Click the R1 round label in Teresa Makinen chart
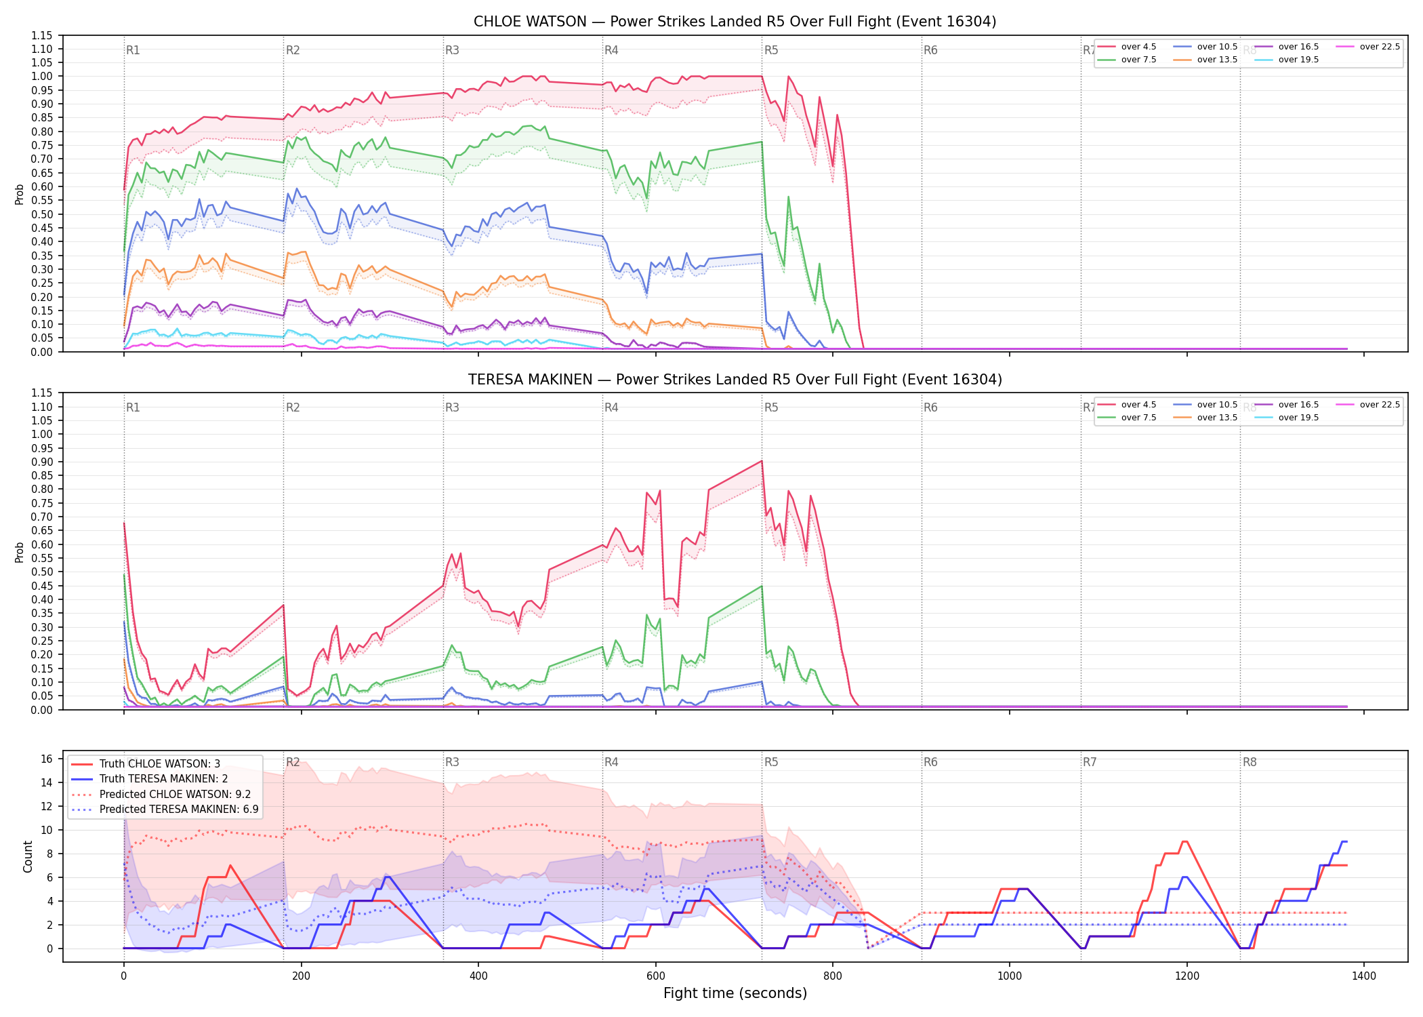The width and height of the screenshot is (1423, 1017). pyautogui.click(x=133, y=407)
